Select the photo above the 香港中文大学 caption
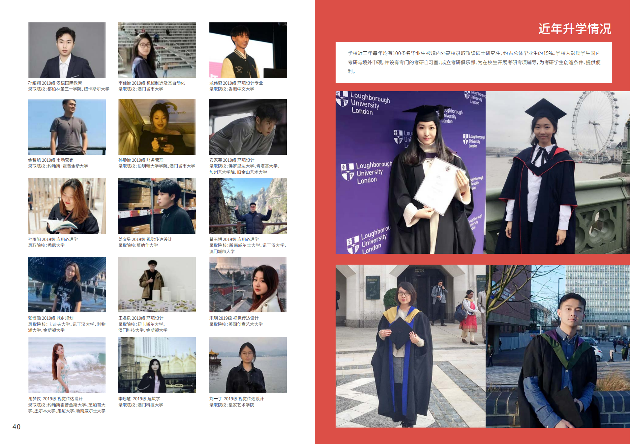The height and width of the screenshot is (444, 630). (248, 50)
